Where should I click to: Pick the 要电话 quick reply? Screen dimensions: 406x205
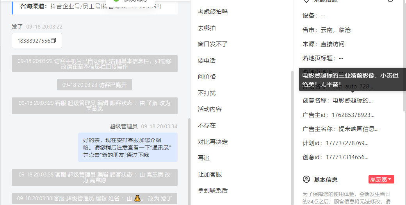point(207,61)
